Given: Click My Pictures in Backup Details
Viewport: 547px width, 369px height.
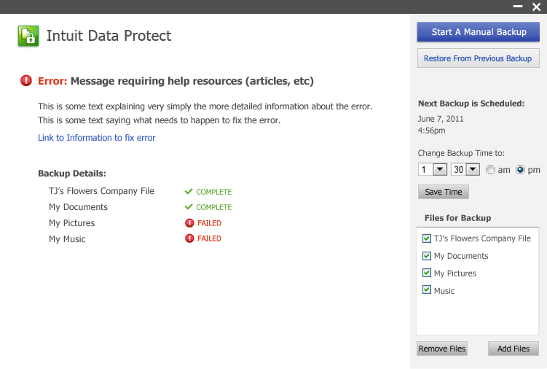Looking at the screenshot, I should click(x=72, y=223).
